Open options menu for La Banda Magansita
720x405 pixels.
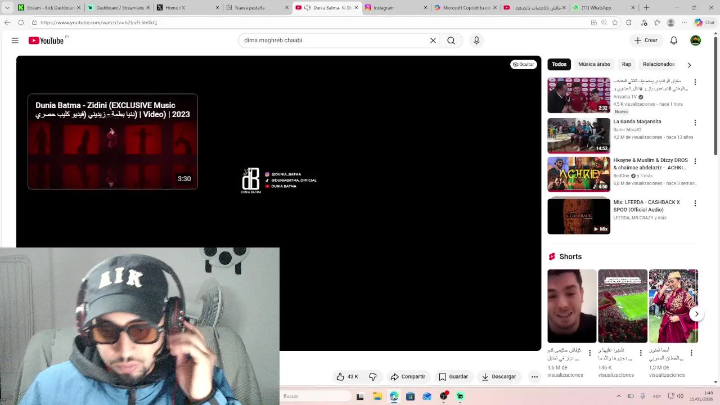pos(695,123)
